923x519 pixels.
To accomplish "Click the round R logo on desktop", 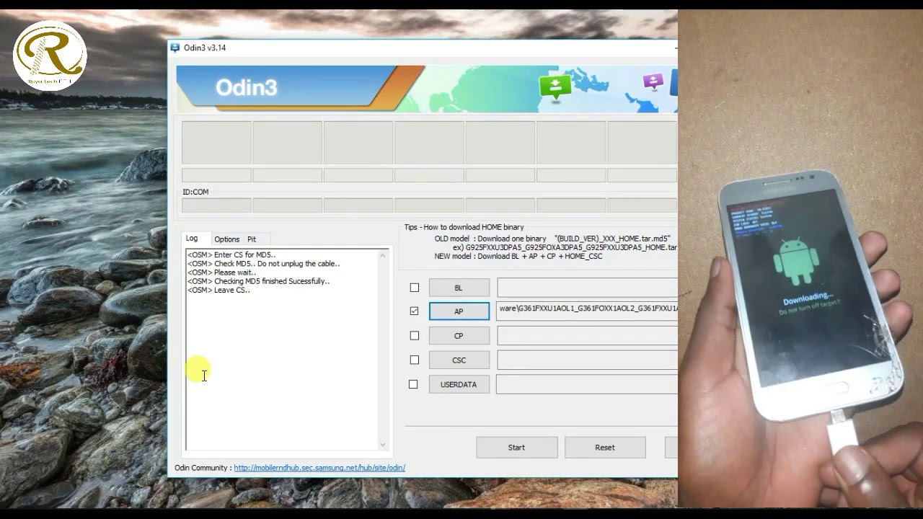I will 50,56.
